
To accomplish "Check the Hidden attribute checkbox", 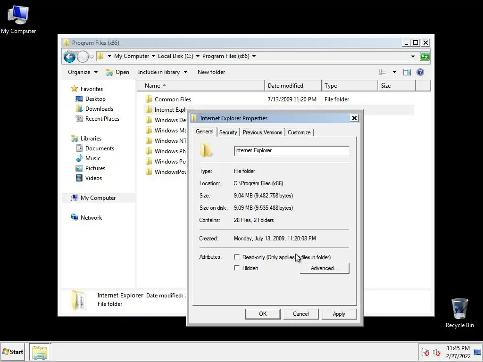I will (237, 268).
